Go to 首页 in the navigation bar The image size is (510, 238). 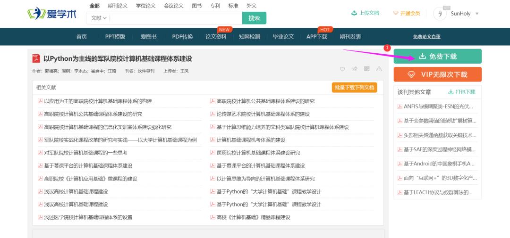(82, 37)
